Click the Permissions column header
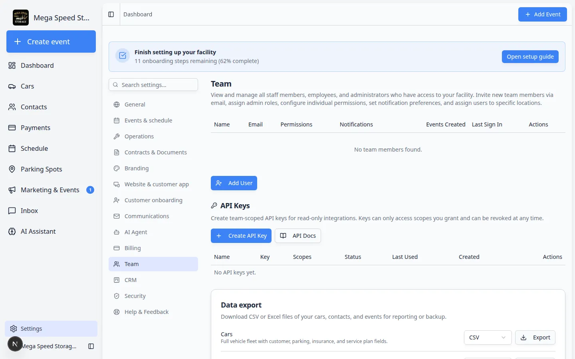Screen dimensions: 575x359 pos(296,124)
